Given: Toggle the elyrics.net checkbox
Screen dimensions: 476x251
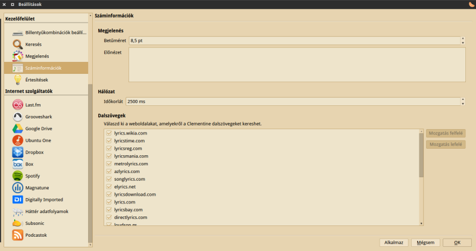Looking at the screenshot, I should [x=109, y=187].
